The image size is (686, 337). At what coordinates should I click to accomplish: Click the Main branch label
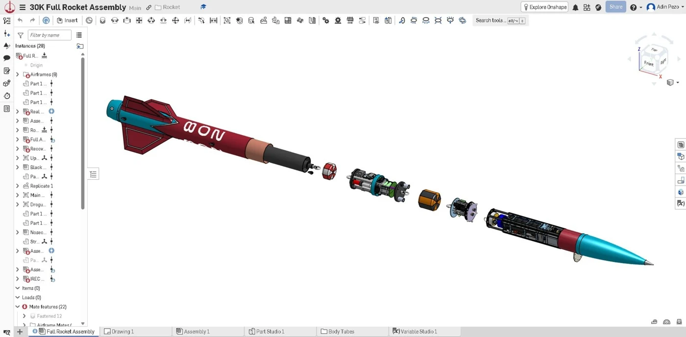pos(135,8)
